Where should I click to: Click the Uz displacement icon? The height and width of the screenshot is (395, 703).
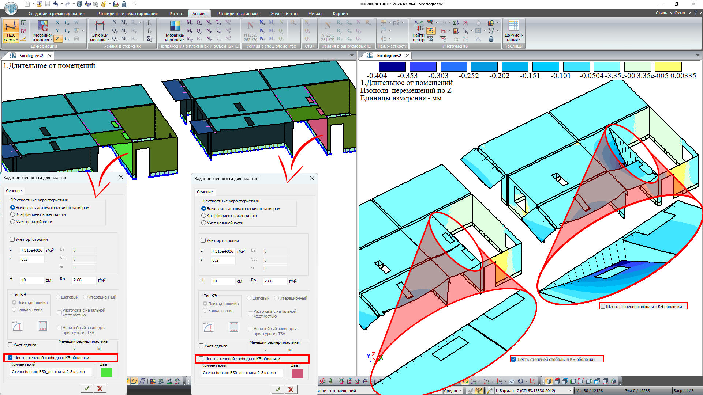67,39
